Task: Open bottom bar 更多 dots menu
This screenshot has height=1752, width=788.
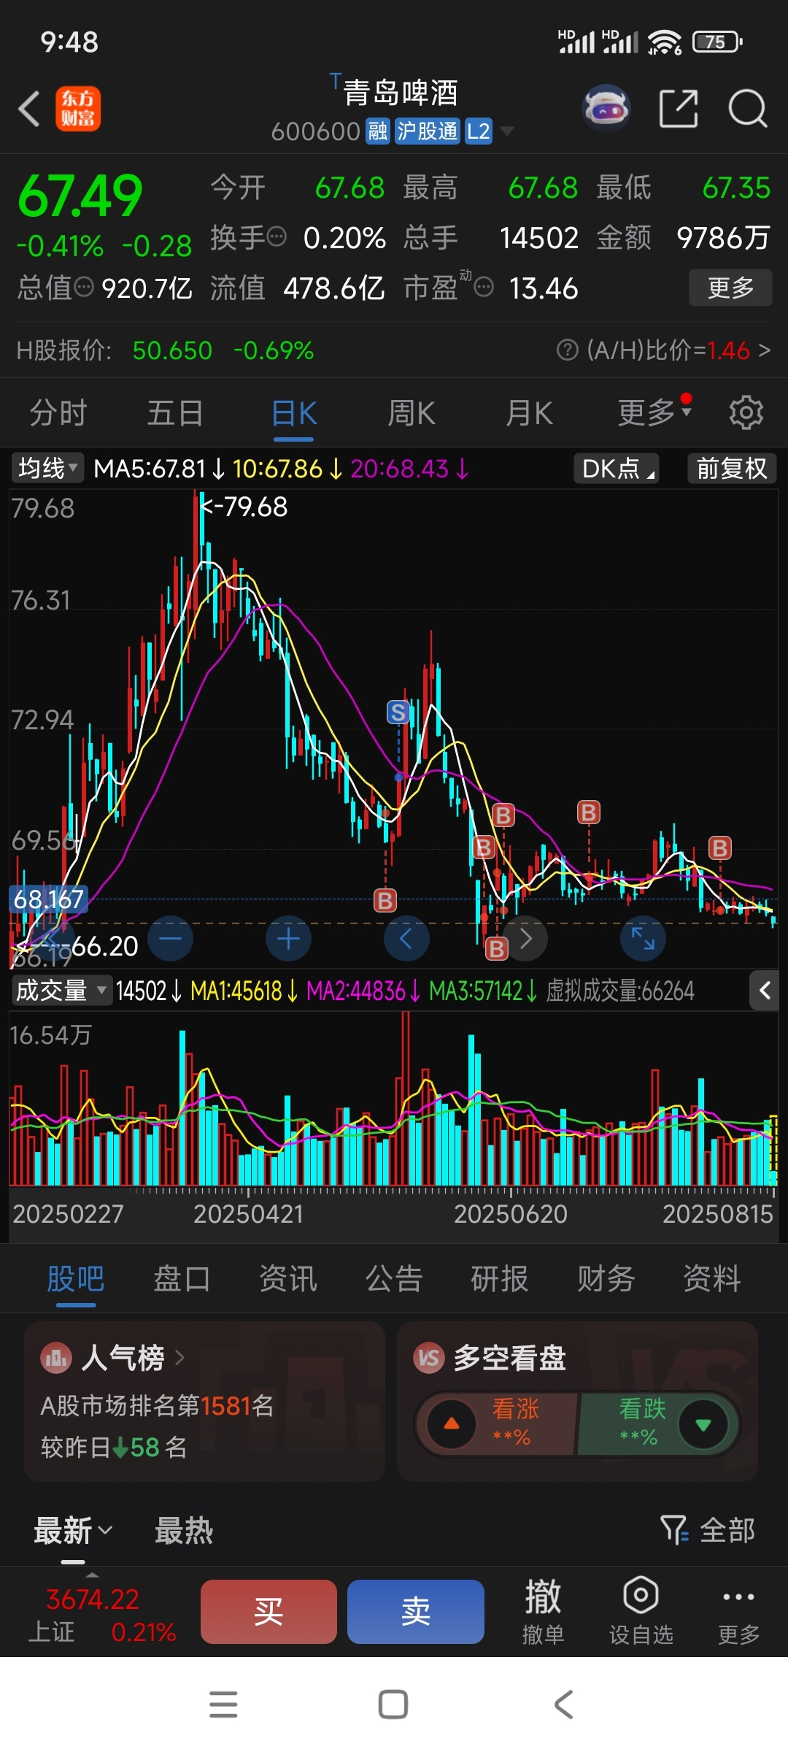Action: pyautogui.click(x=738, y=1611)
